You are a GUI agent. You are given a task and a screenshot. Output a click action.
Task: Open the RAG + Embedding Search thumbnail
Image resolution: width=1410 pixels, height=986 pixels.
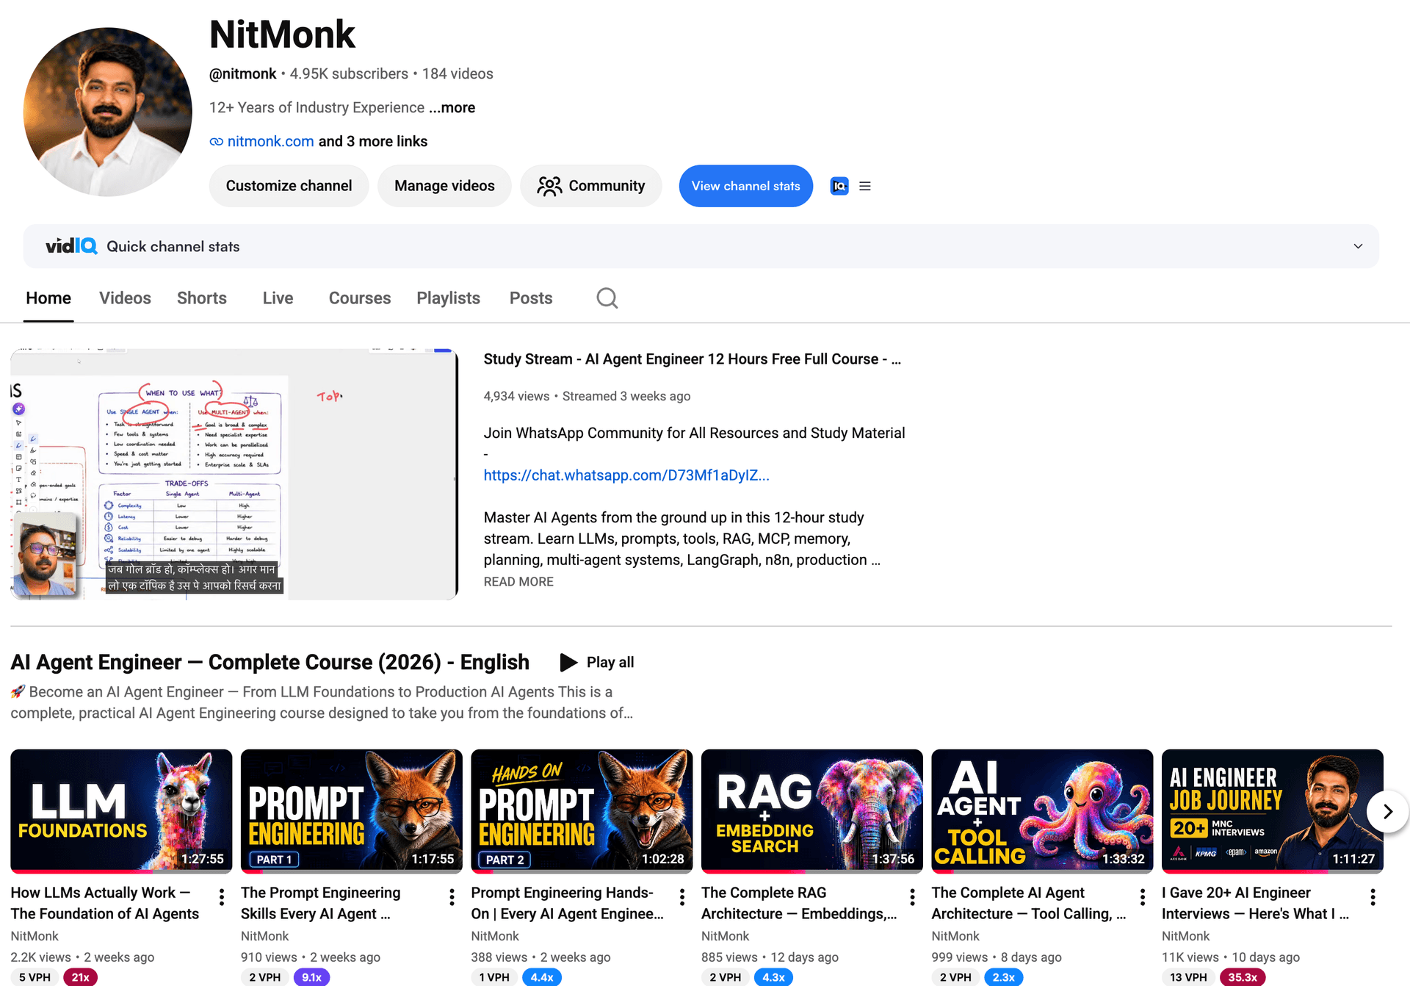click(811, 810)
